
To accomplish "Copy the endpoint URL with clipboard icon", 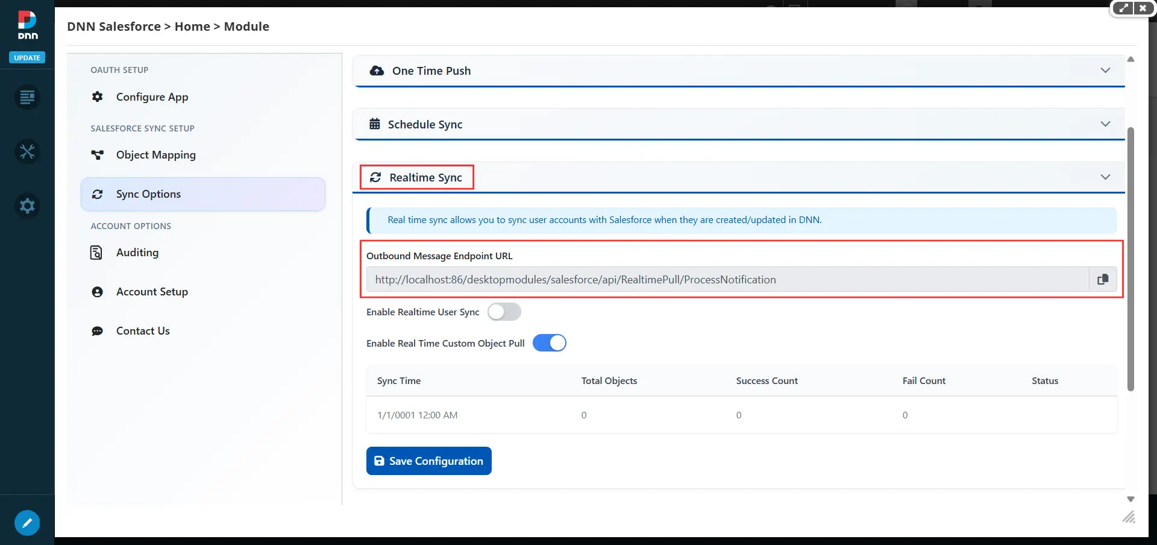I will (x=1103, y=279).
